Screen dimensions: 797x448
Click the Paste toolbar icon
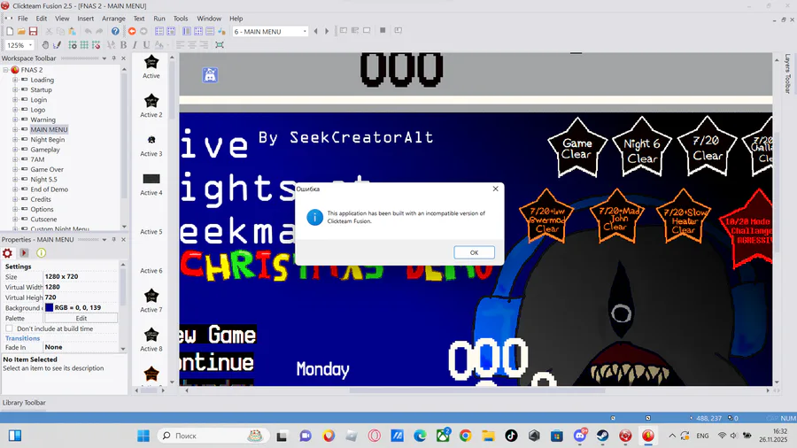(x=72, y=32)
